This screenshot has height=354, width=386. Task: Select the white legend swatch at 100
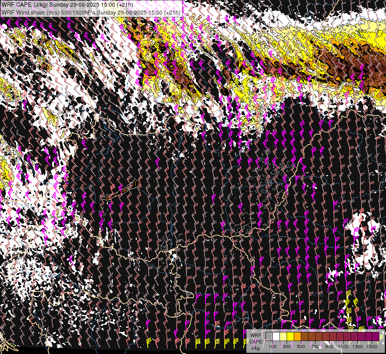click(x=276, y=336)
